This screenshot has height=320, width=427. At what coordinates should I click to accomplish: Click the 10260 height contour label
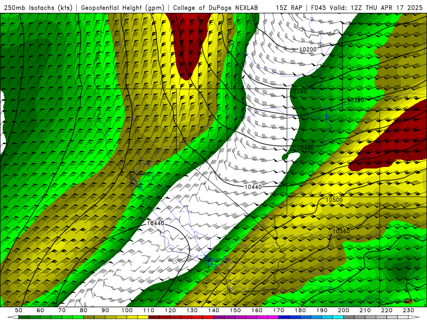coord(298,91)
